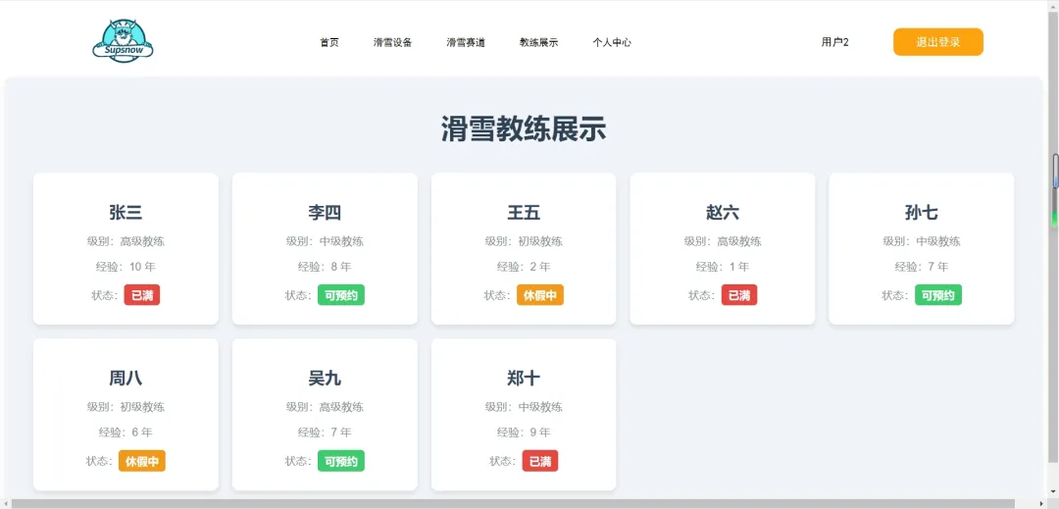The height and width of the screenshot is (509, 1059).
Task: Click 周八's experience text 6 年
Action: click(142, 433)
